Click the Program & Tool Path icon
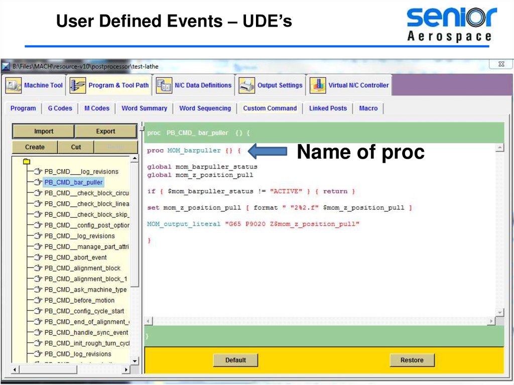 [78, 85]
